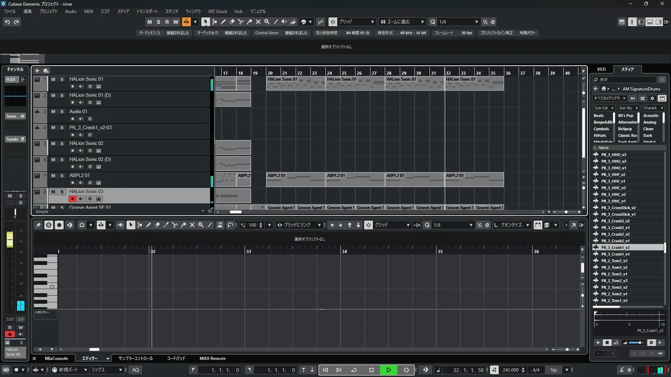Solo the ABPL2 01 track
671x377 pixels.
pos(62,176)
